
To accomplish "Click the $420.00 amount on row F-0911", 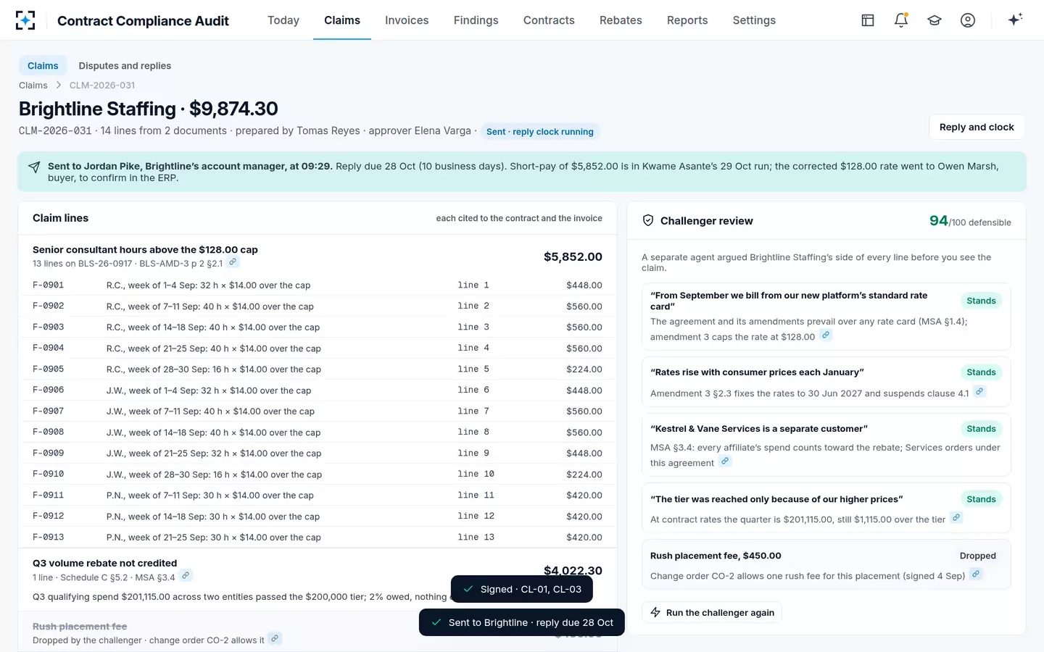I will (x=584, y=496).
